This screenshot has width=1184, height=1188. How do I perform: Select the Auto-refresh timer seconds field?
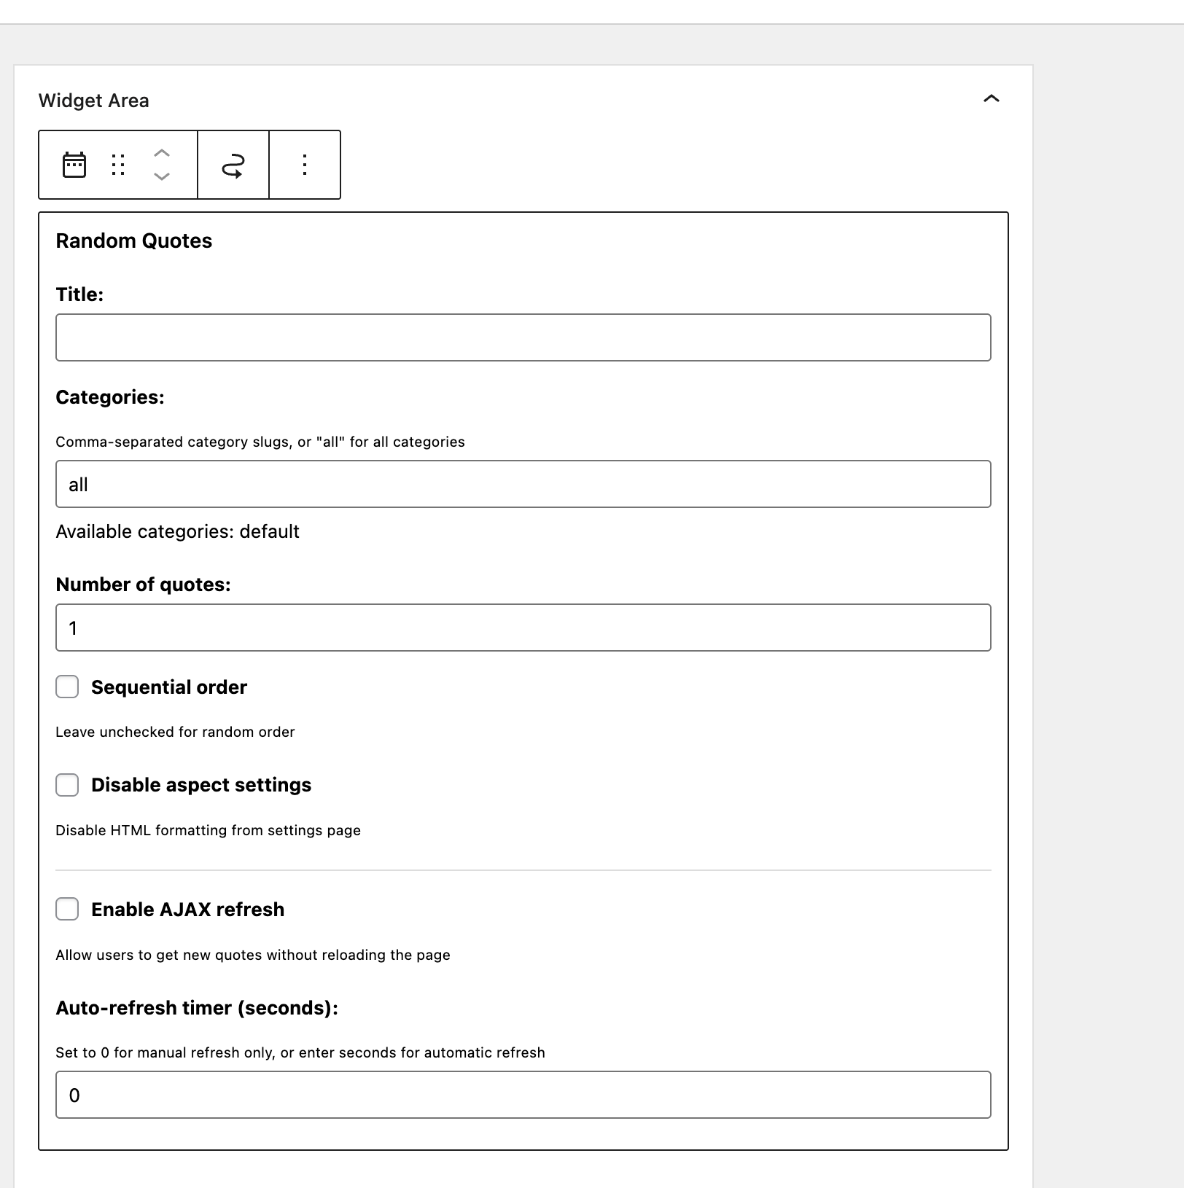523,1095
